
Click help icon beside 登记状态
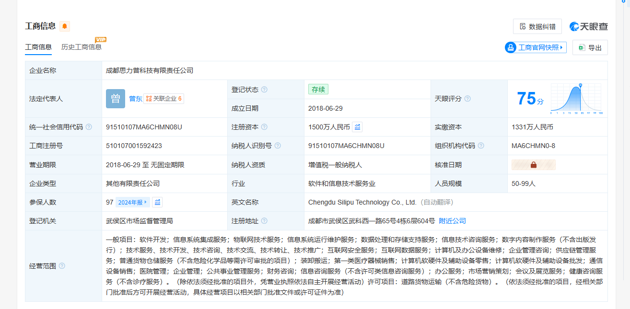(x=264, y=90)
